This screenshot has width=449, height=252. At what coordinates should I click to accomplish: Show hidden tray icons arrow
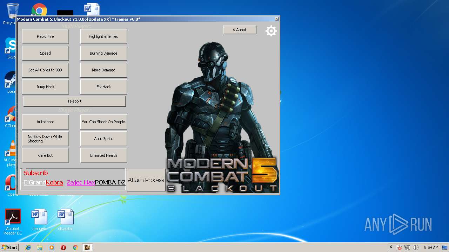point(391,247)
